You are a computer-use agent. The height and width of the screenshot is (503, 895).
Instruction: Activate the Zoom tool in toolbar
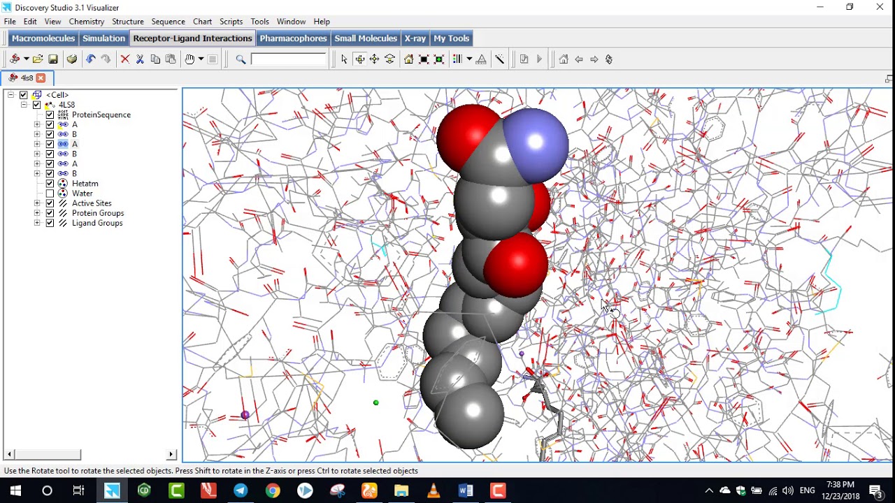(390, 59)
